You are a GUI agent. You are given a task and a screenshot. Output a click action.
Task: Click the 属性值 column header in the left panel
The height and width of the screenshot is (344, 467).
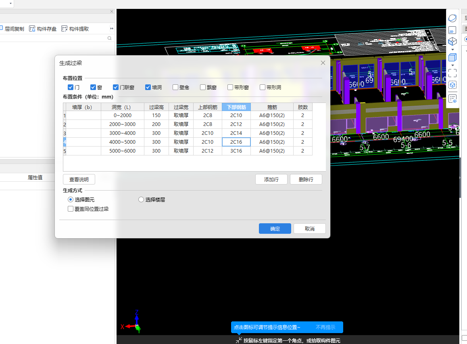tap(35, 177)
